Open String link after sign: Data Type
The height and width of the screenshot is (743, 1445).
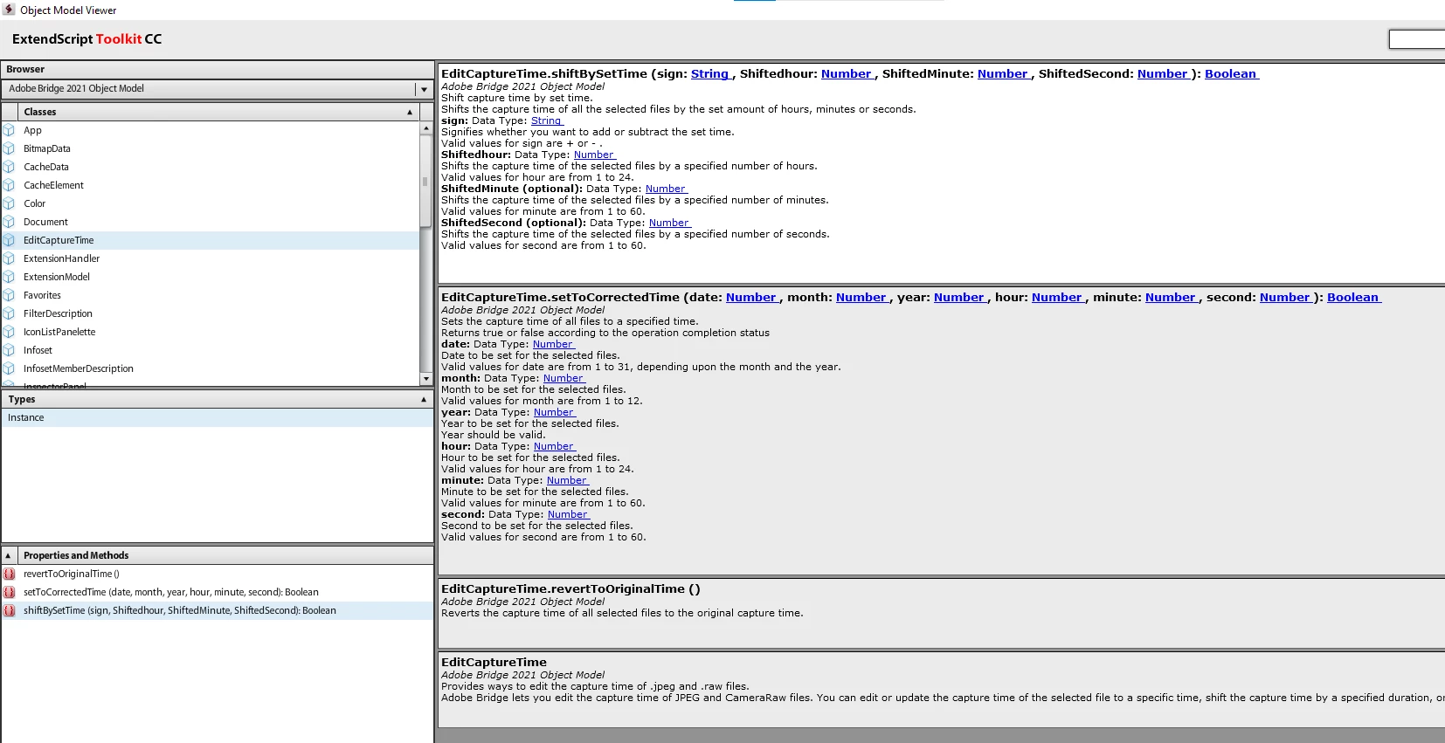click(546, 120)
